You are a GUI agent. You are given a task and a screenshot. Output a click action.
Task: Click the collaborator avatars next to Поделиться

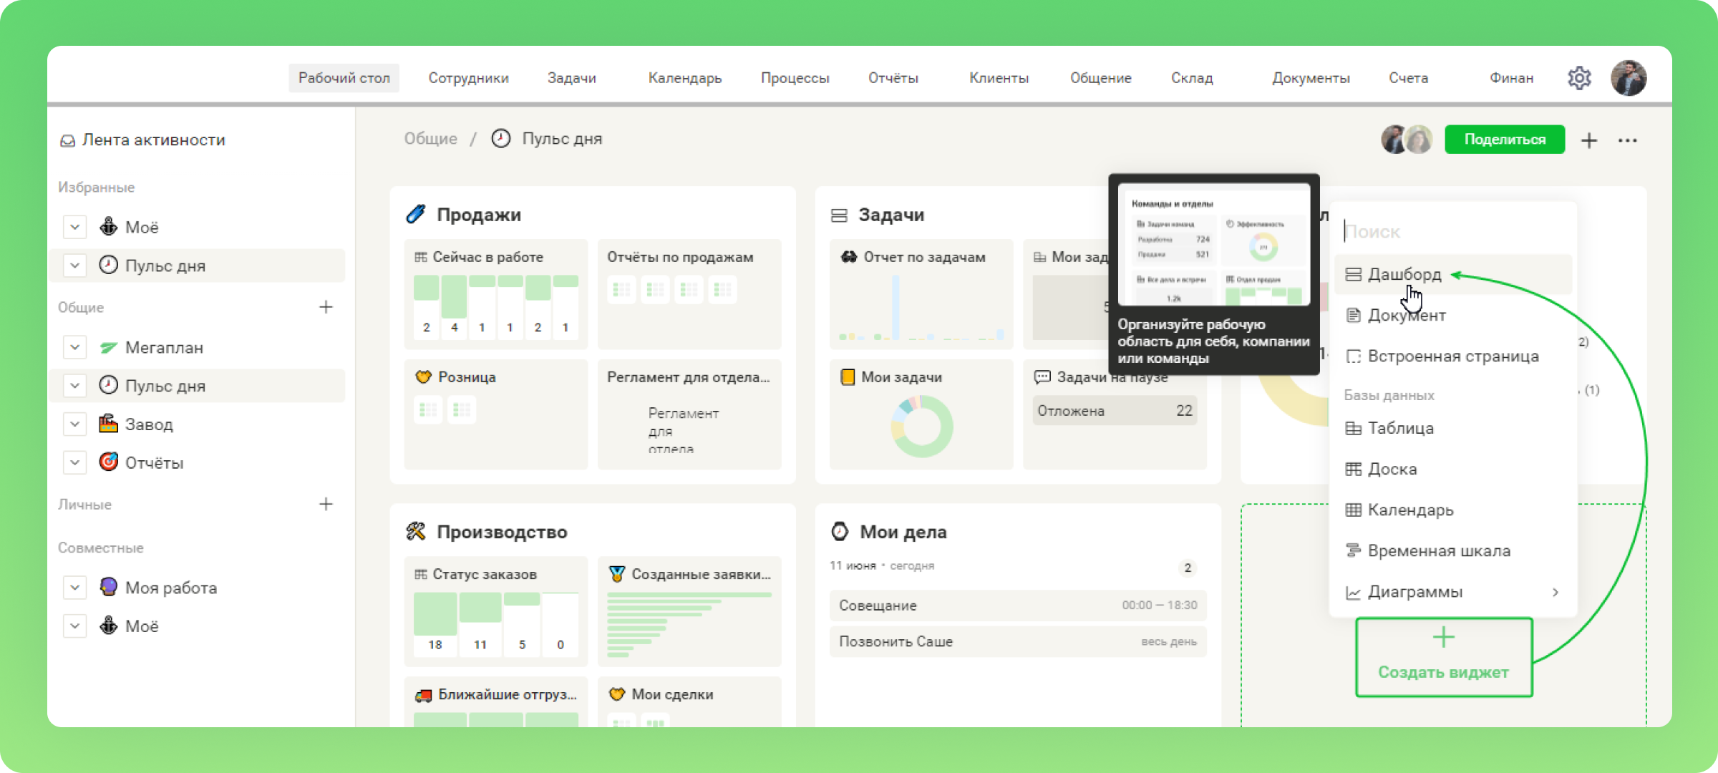(1407, 140)
